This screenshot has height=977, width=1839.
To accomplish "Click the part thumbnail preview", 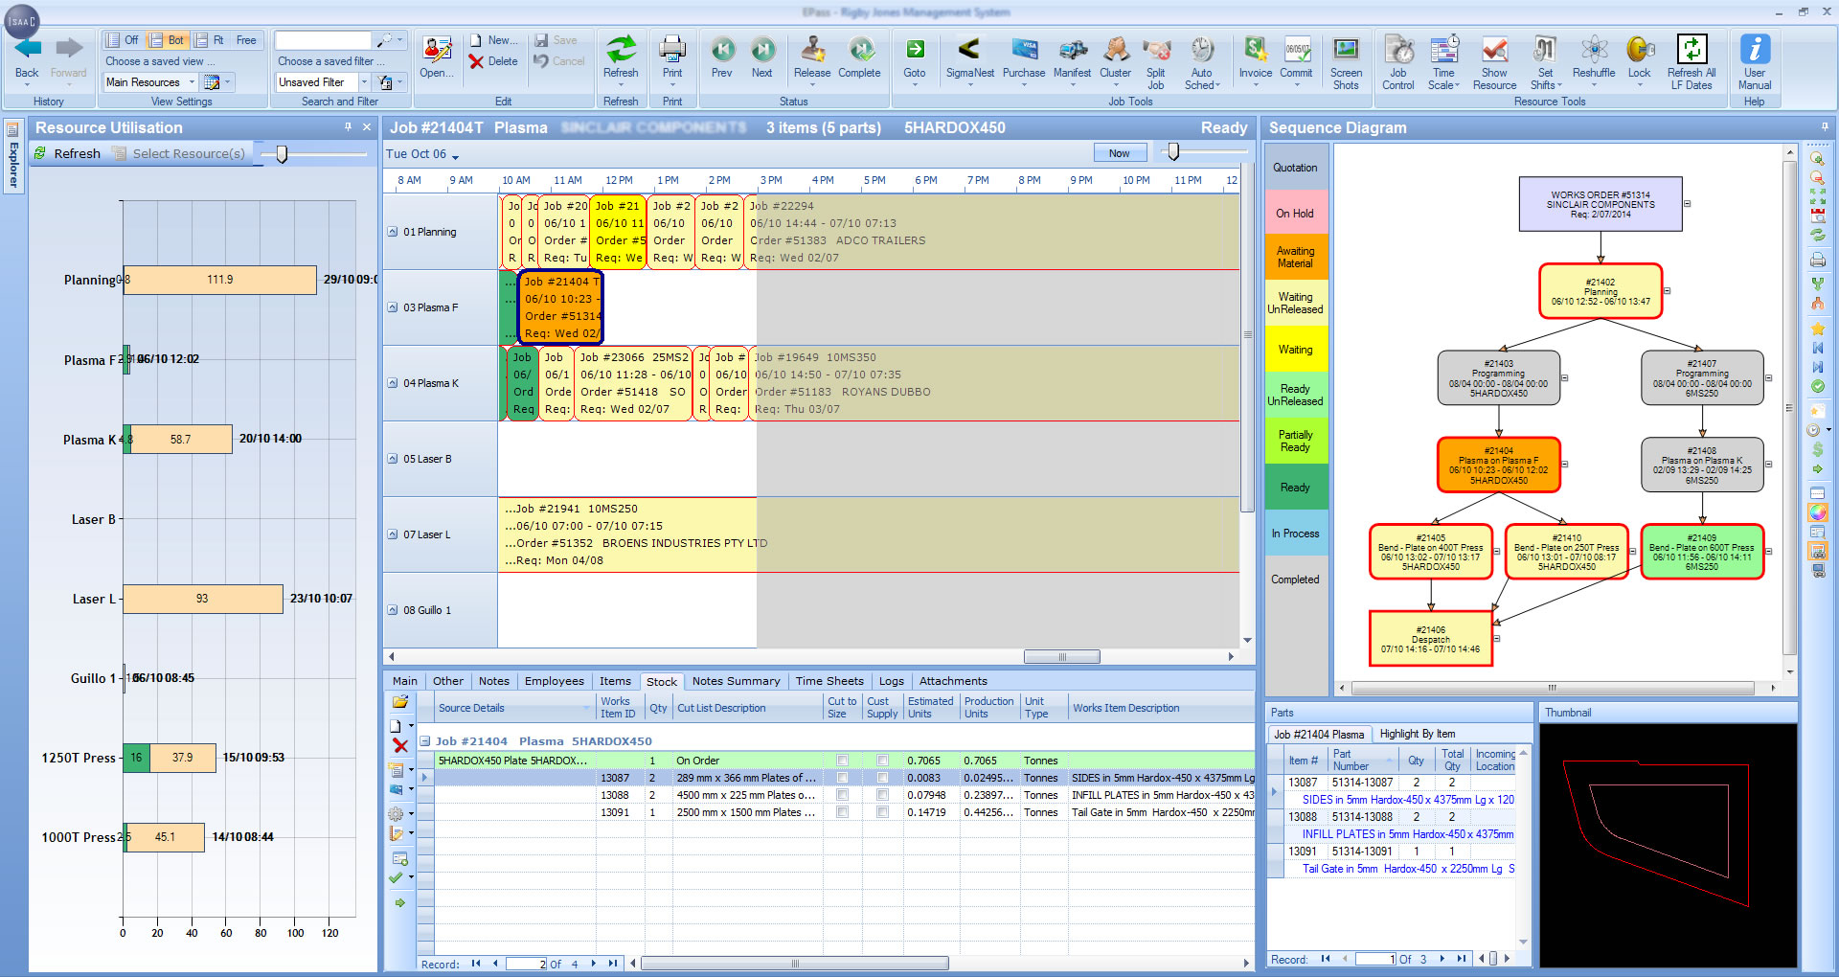I will [x=1669, y=843].
